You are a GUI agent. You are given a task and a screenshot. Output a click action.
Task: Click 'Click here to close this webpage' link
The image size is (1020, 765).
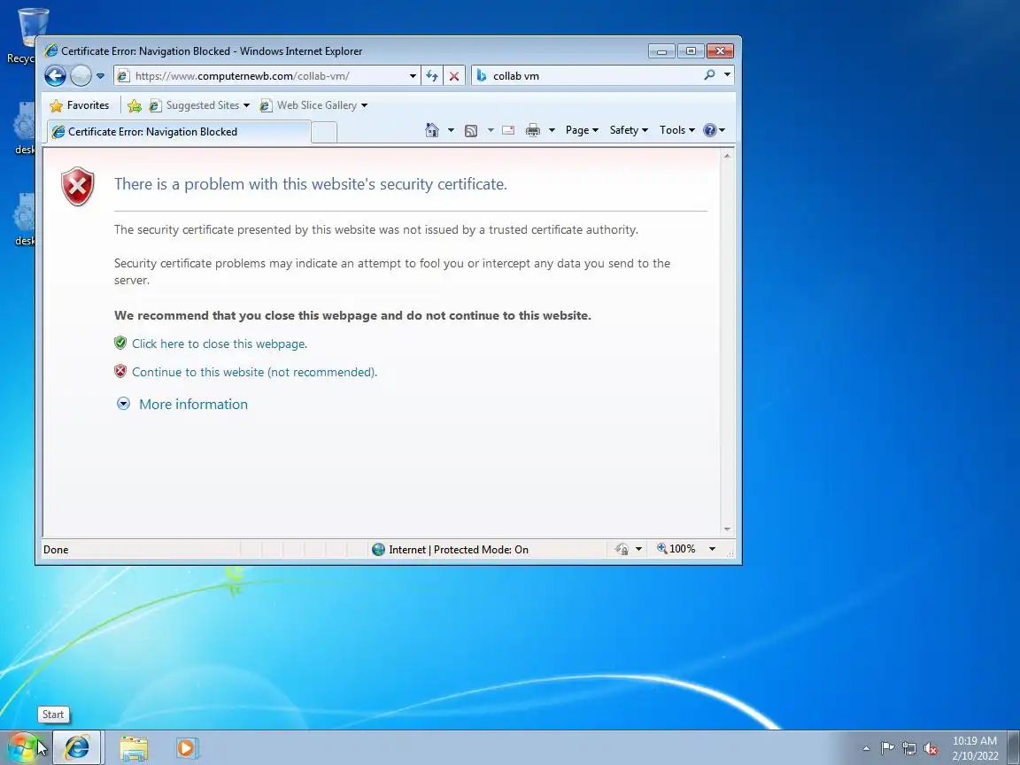(220, 344)
